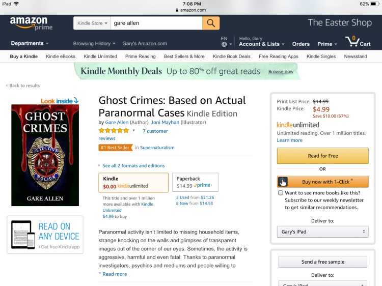
Task: Click the Ghost Crimes book cover thumbnail
Action: [x=45, y=155]
